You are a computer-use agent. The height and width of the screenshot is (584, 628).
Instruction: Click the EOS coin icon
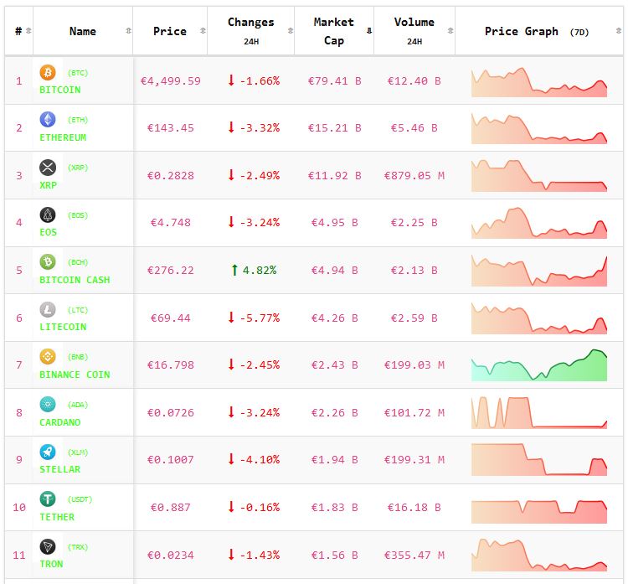click(x=48, y=215)
